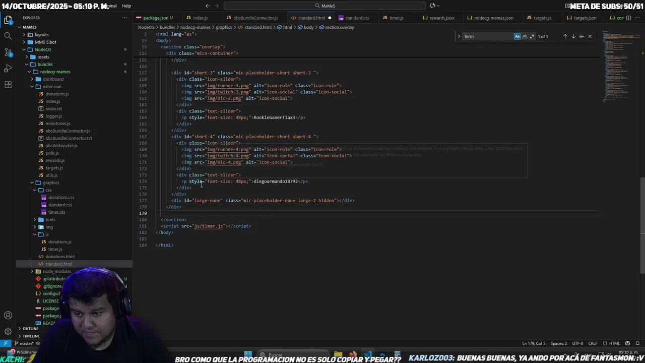The height and width of the screenshot is (363, 645).
Task: Change encoding via UTF-8 status item
Action: 577,343
